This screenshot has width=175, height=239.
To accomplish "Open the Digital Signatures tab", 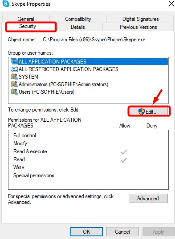I will tap(140, 19).
